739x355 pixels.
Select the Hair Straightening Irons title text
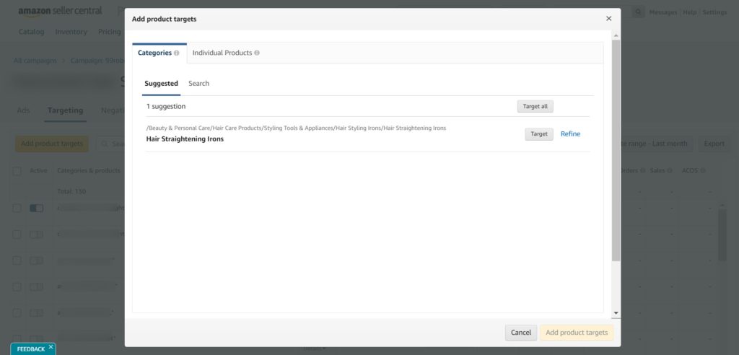coord(185,139)
